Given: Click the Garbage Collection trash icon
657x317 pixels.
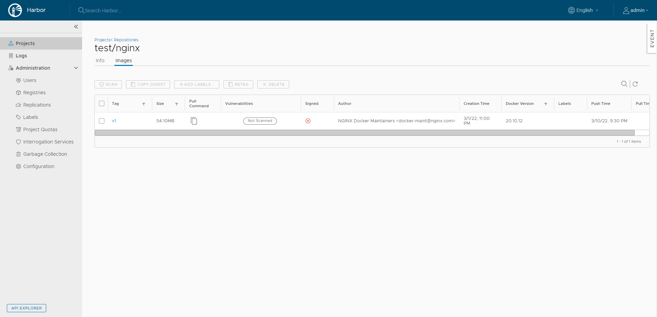Looking at the screenshot, I should (18, 154).
